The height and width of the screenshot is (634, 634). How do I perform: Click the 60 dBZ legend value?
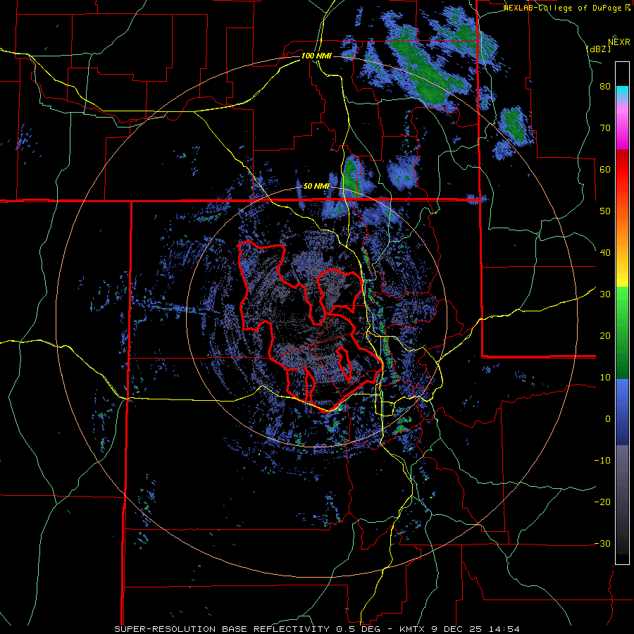pos(605,169)
